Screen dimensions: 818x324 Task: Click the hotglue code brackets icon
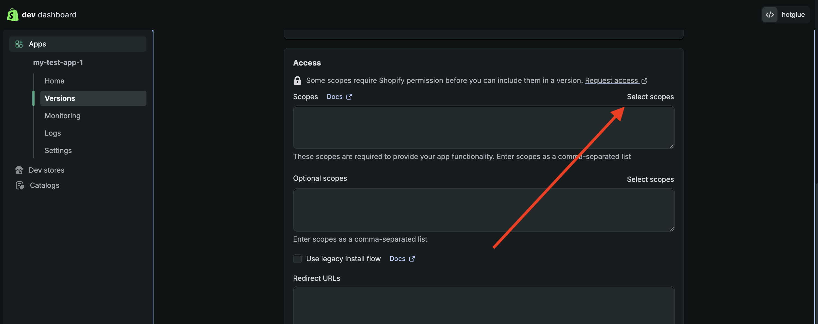[770, 15]
